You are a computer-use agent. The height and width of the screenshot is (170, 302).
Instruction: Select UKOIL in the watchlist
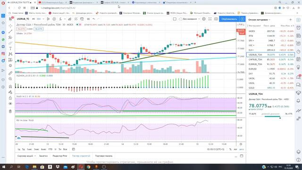[270, 78]
